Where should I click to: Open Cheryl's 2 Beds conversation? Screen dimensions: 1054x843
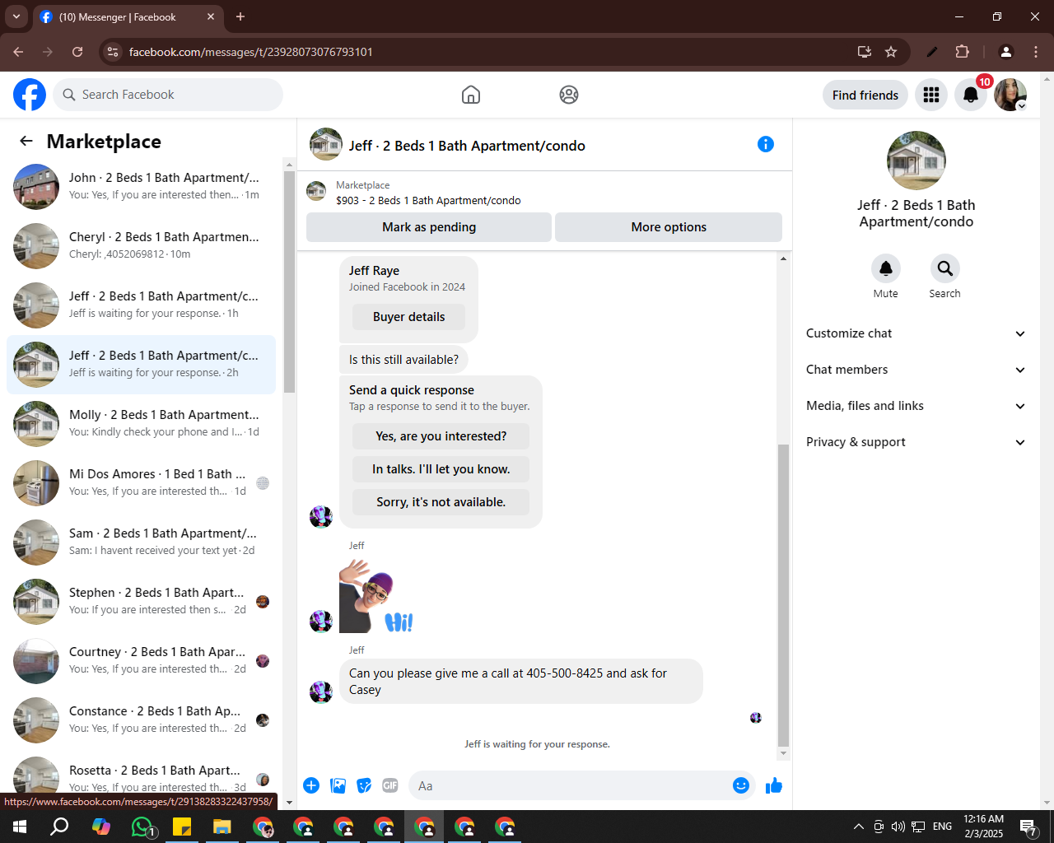[x=141, y=246]
